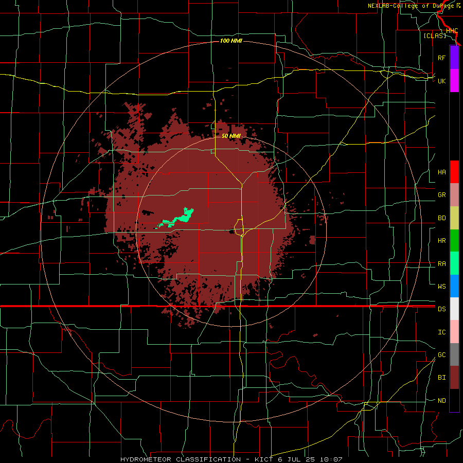Click the RF legend label
The image size is (463, 463).
(x=441, y=58)
